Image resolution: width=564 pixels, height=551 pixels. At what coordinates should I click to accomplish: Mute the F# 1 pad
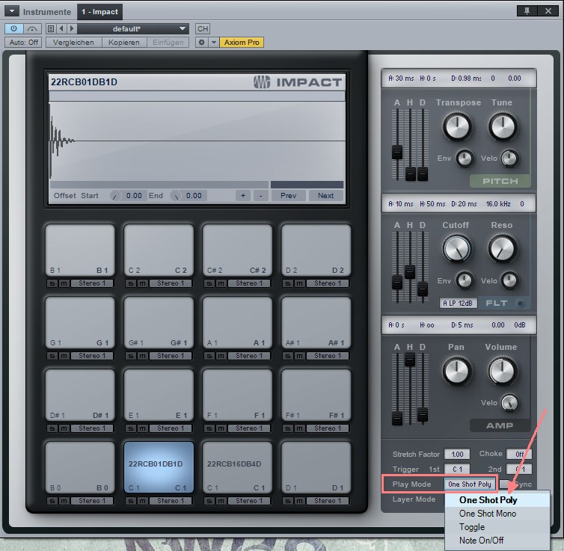coord(299,428)
